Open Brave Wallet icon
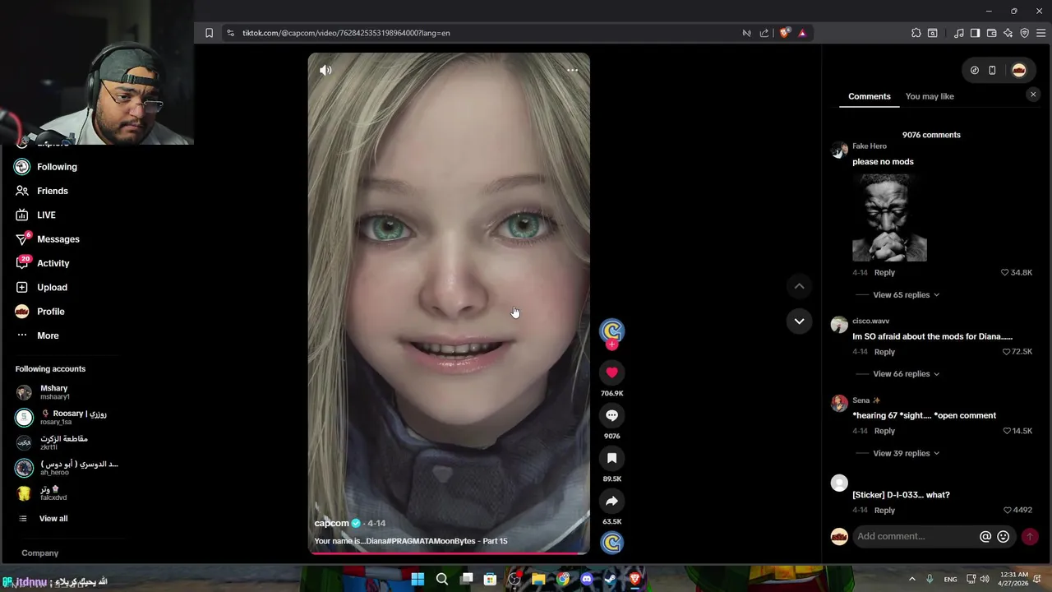The width and height of the screenshot is (1052, 592). 991,33
